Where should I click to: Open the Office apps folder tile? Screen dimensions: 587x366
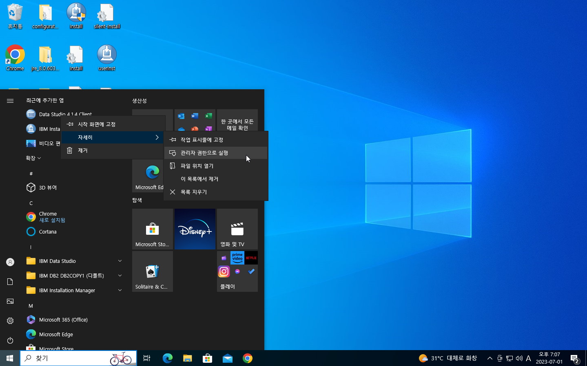click(195, 120)
